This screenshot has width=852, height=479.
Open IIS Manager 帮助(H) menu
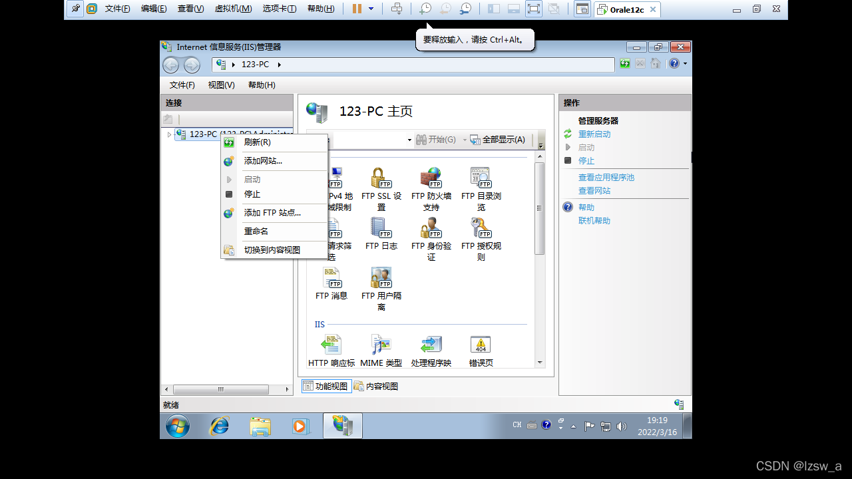coord(262,85)
